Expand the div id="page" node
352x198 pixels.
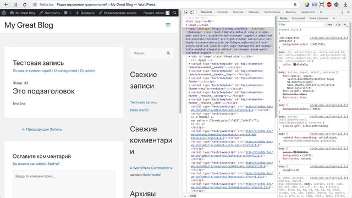pyautogui.click(x=189, y=57)
